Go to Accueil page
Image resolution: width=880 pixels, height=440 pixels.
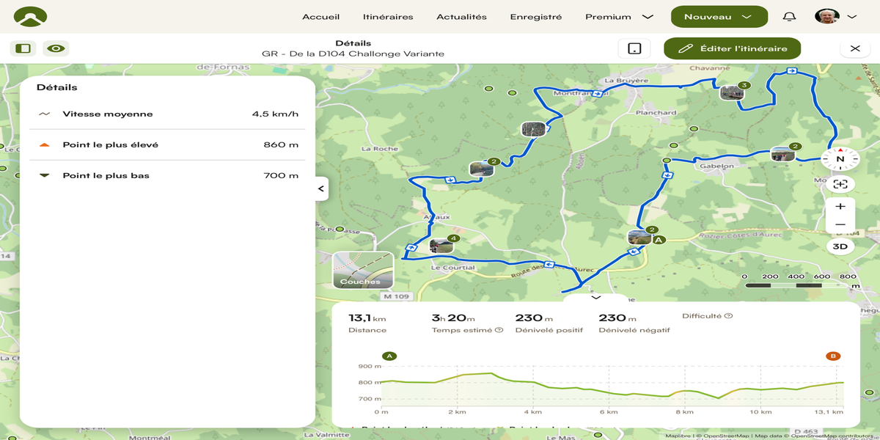coord(321,17)
